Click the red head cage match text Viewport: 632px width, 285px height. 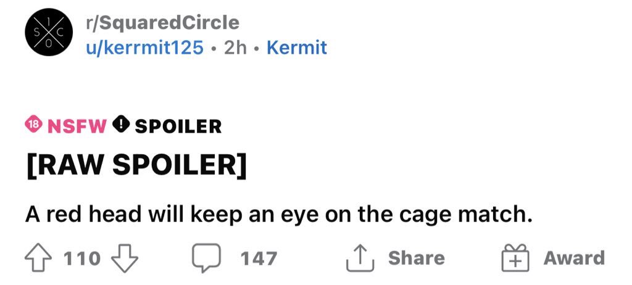(278, 215)
